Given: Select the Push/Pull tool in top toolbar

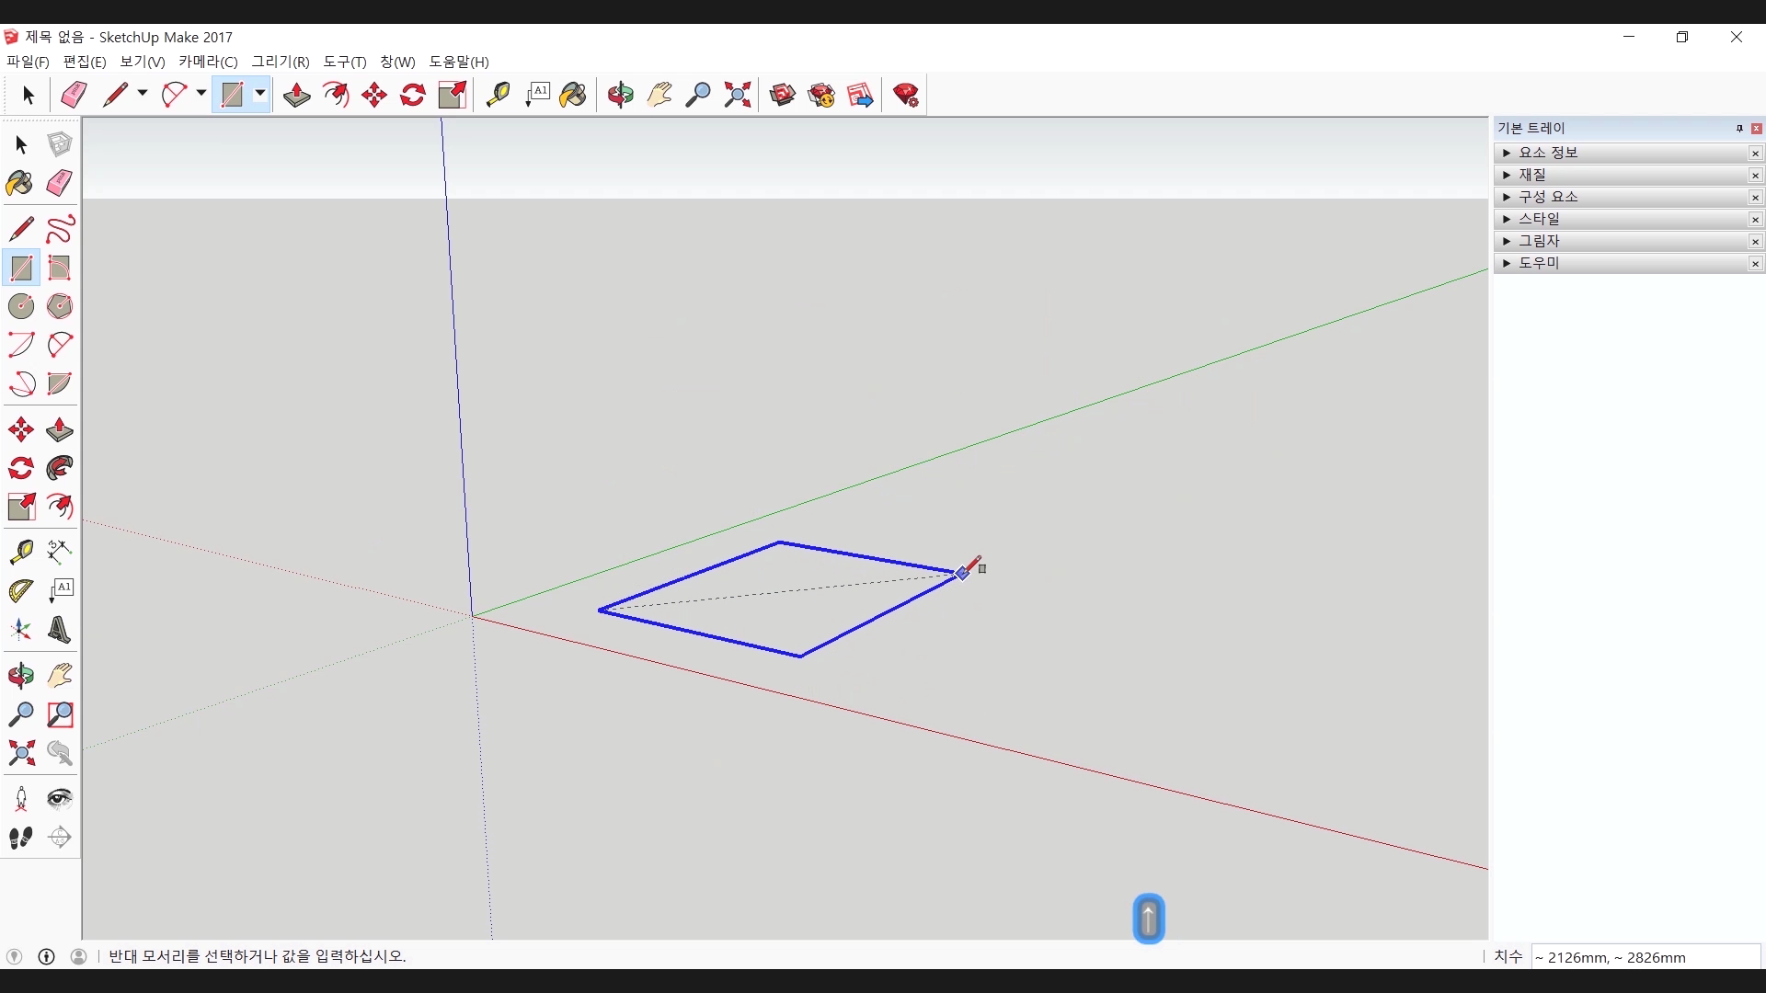Looking at the screenshot, I should (x=296, y=95).
